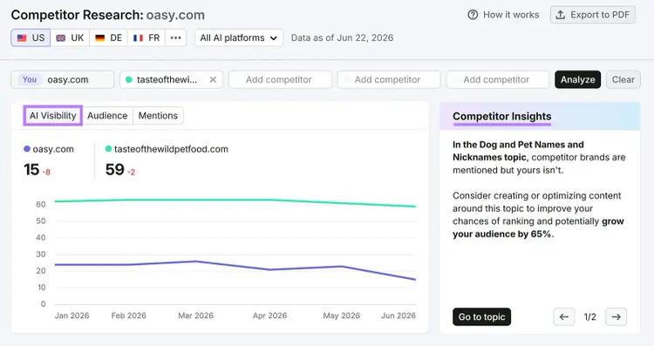This screenshot has height=346, width=654.
Task: Click the How it works help icon
Action: pyautogui.click(x=473, y=15)
